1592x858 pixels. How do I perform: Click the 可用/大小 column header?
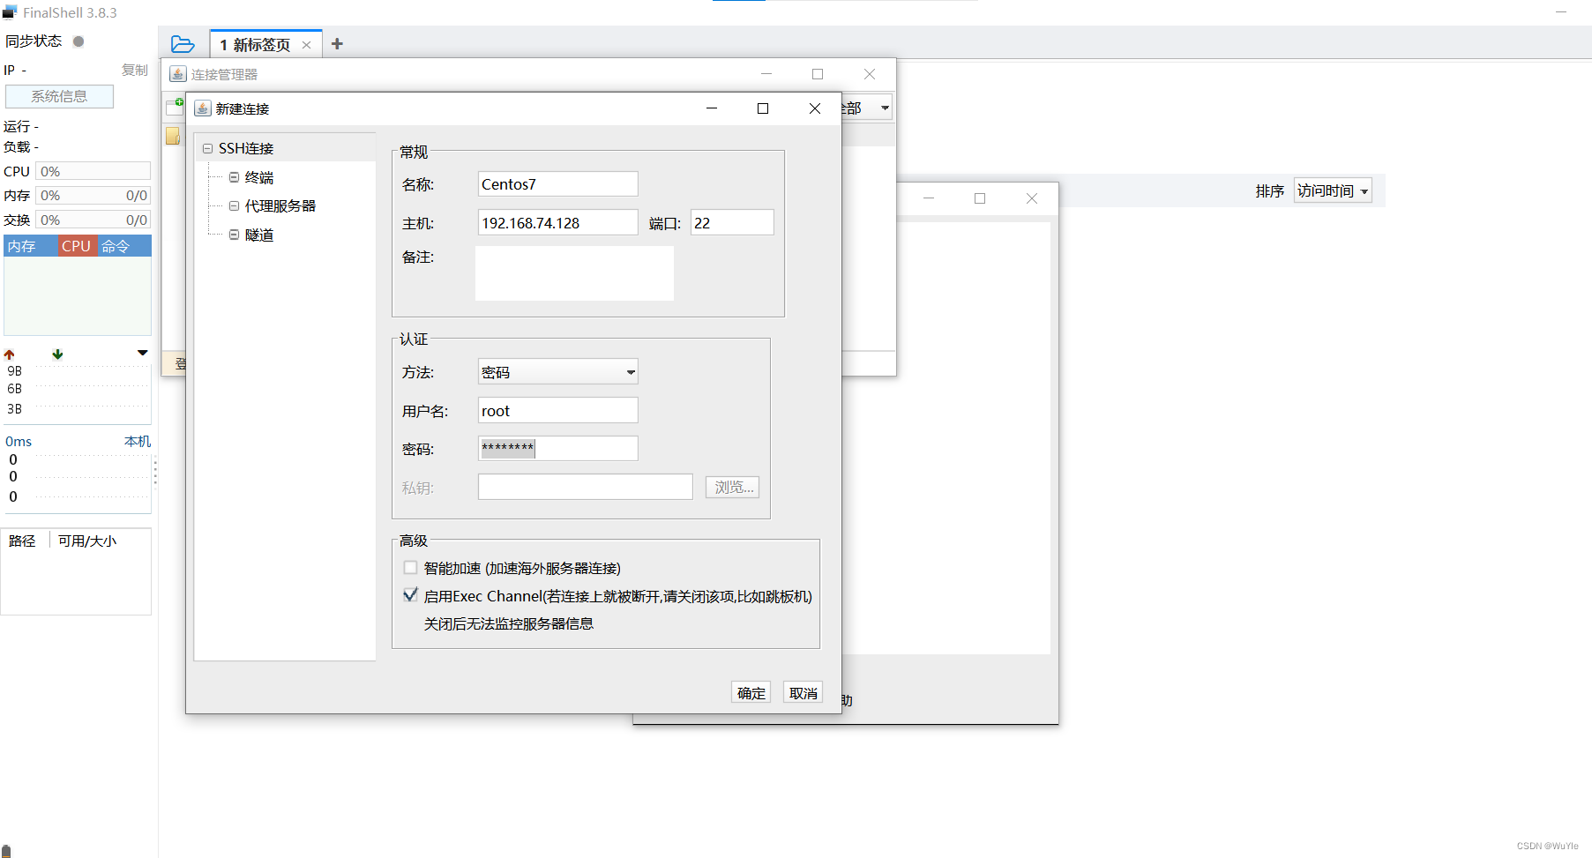(x=87, y=541)
